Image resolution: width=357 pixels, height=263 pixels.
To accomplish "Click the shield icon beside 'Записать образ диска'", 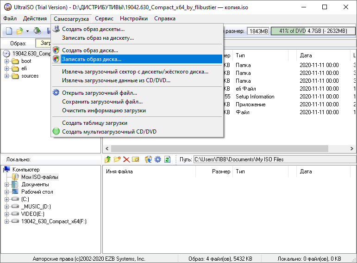I will tap(56, 59).
